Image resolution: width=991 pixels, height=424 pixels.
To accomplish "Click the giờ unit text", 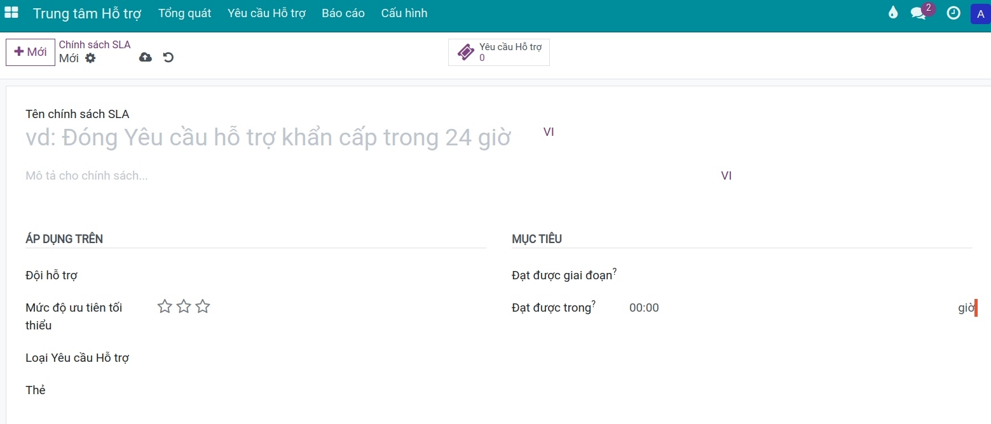I will (x=966, y=308).
